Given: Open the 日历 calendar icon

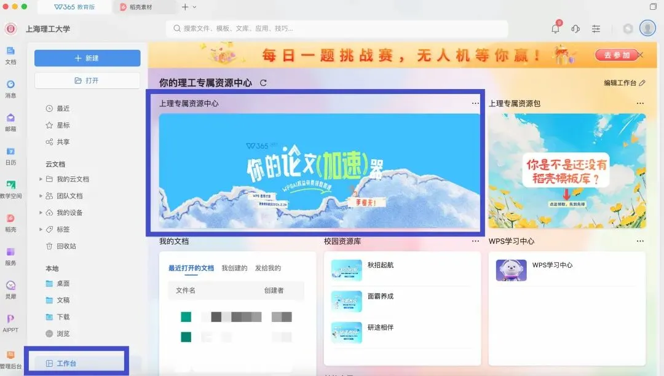Looking at the screenshot, I should [10, 156].
